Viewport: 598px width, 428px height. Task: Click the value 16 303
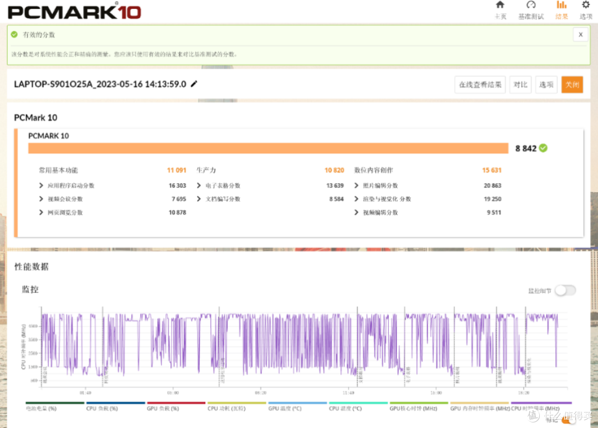177,186
